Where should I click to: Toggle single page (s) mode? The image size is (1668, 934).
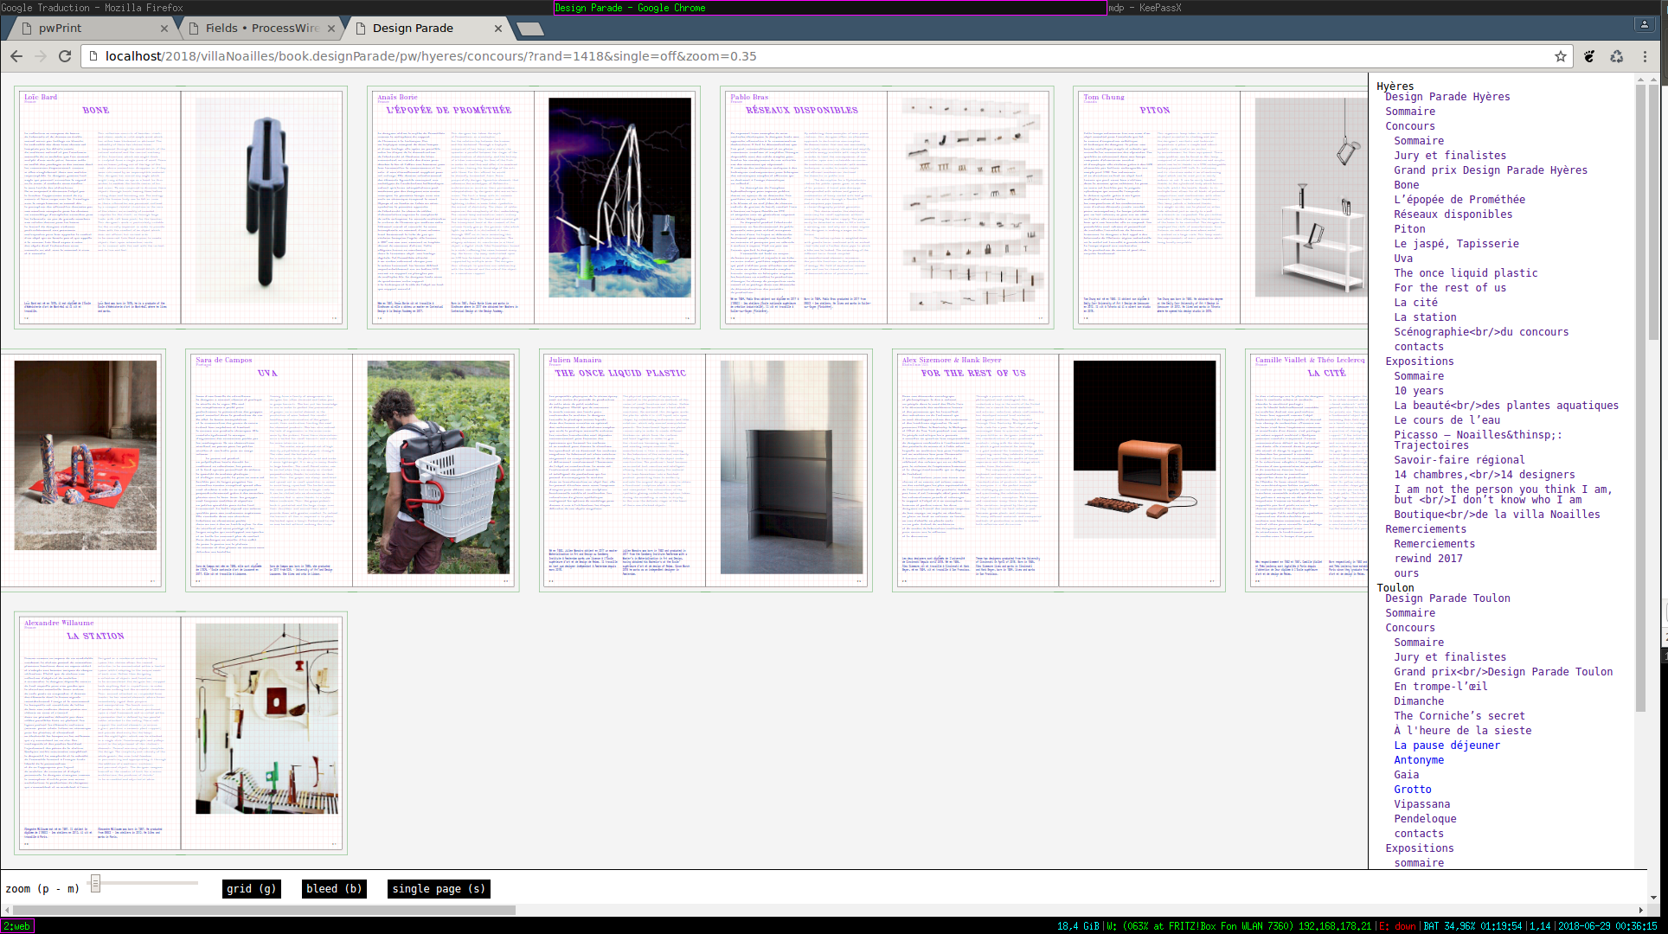(439, 888)
